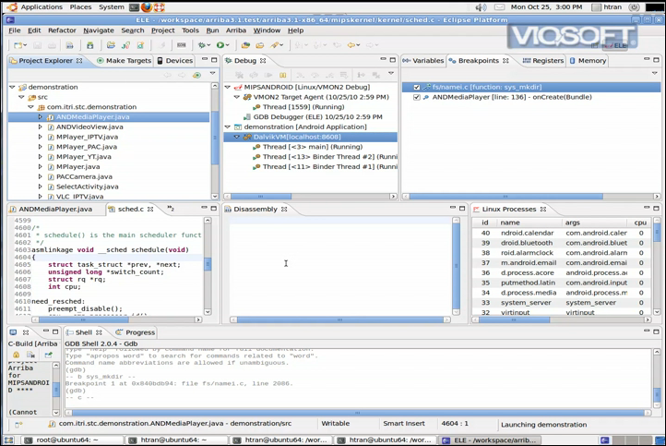Screen dimensions: 666x446
Task: Click the Linux Processes horizontal scrollbar
Action: coord(560,319)
